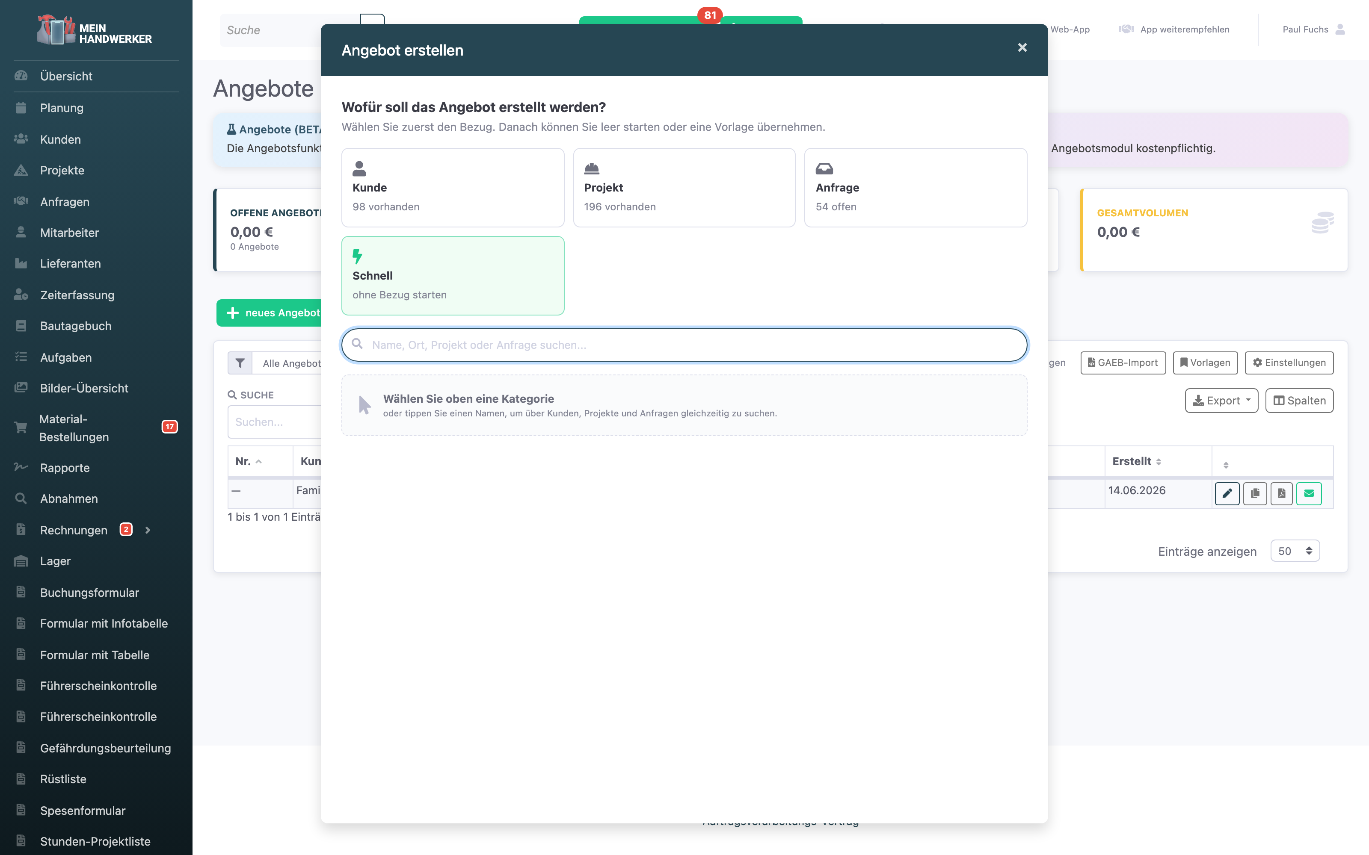Click the GAEB-Import button
This screenshot has height=855, width=1369.
[1123, 363]
